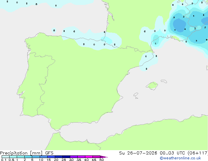Click the '1' precipitation value on the map
208x161 pixels.
click(x=156, y=44)
